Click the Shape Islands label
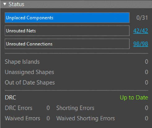 pos(22,62)
